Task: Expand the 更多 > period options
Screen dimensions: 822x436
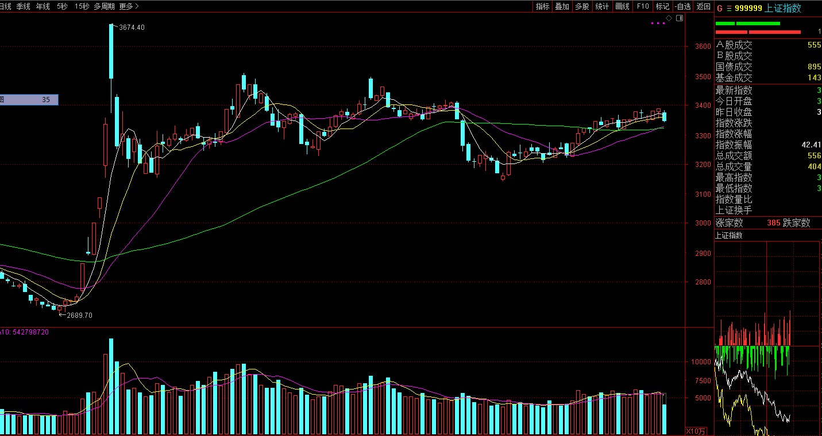Action: click(x=129, y=6)
